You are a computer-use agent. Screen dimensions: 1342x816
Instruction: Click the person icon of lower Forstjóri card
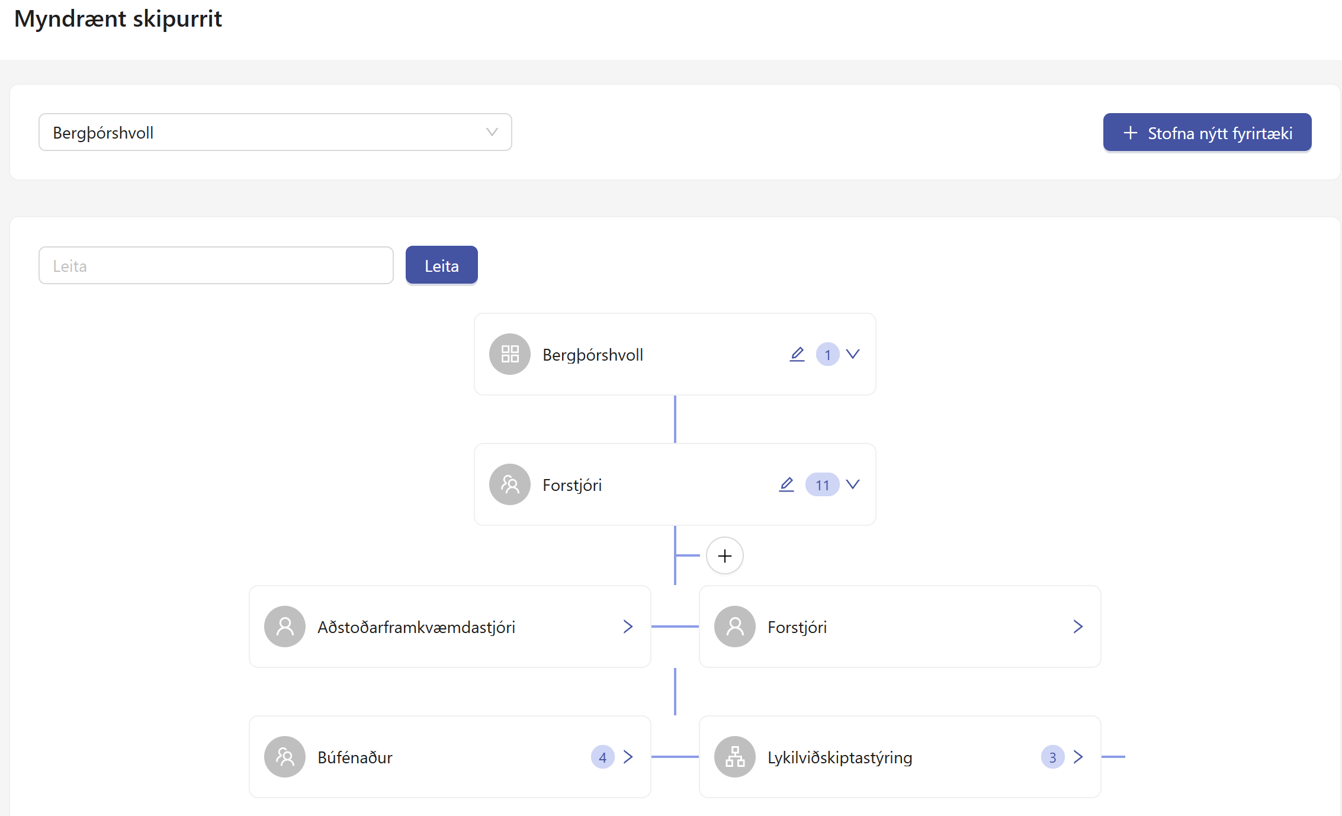[734, 627]
